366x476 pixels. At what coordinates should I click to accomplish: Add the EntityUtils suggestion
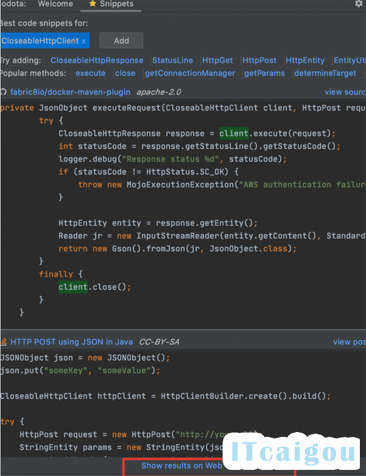(x=350, y=60)
